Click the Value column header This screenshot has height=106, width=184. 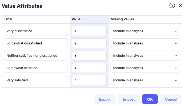coord(76,19)
